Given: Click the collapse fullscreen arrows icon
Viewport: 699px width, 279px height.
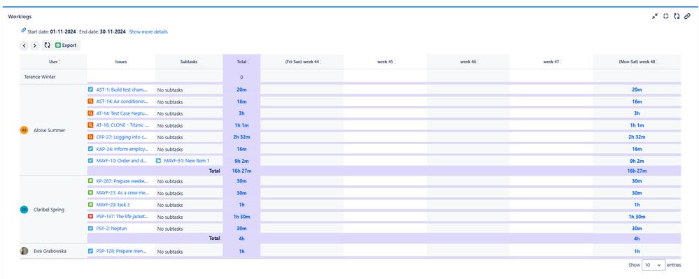Looking at the screenshot, I should 666,16.
